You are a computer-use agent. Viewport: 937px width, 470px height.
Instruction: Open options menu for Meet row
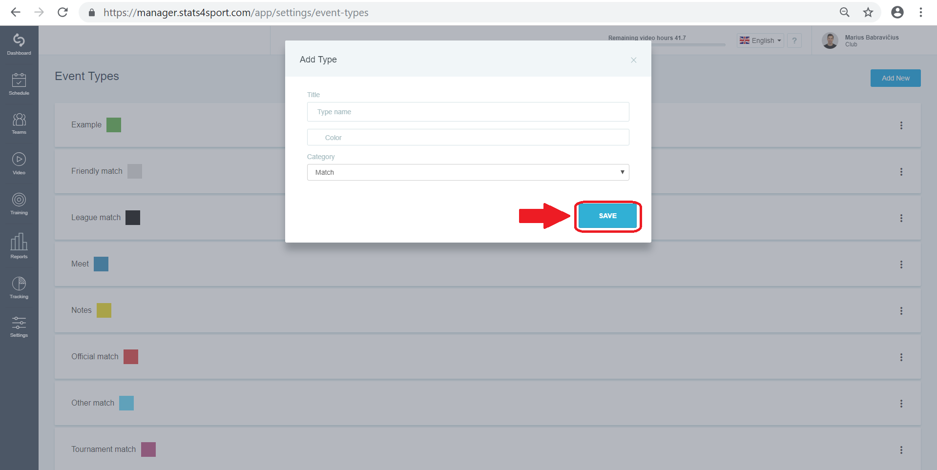(901, 265)
